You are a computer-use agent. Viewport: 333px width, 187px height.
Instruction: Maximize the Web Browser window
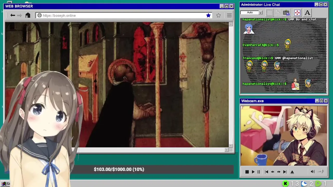click(226, 6)
